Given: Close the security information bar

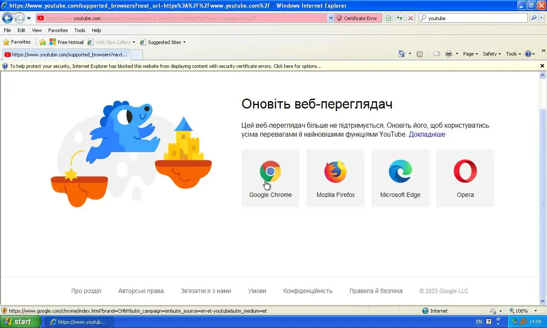Looking at the screenshot, I should (x=542, y=66).
